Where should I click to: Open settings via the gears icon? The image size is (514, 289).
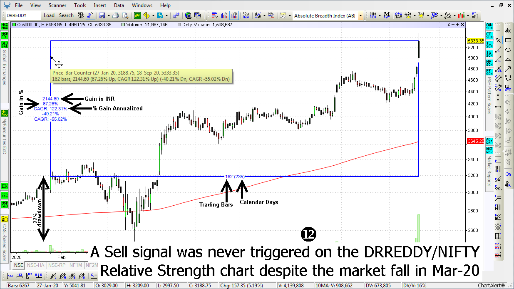(x=176, y=15)
